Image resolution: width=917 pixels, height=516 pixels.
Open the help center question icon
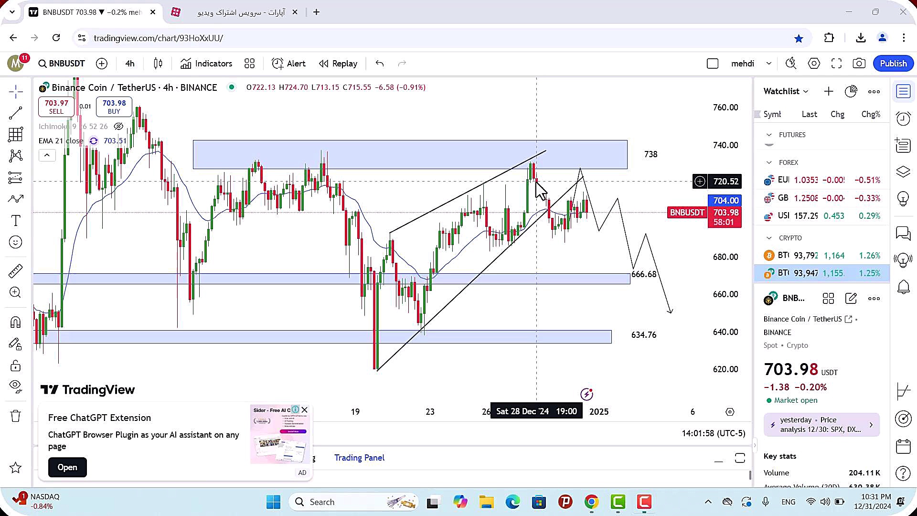click(x=903, y=473)
